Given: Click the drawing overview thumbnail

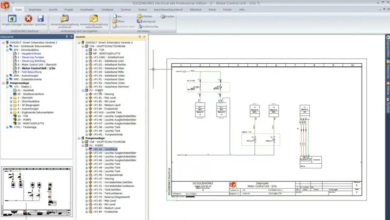Looking at the screenshot, I should (x=37, y=192).
